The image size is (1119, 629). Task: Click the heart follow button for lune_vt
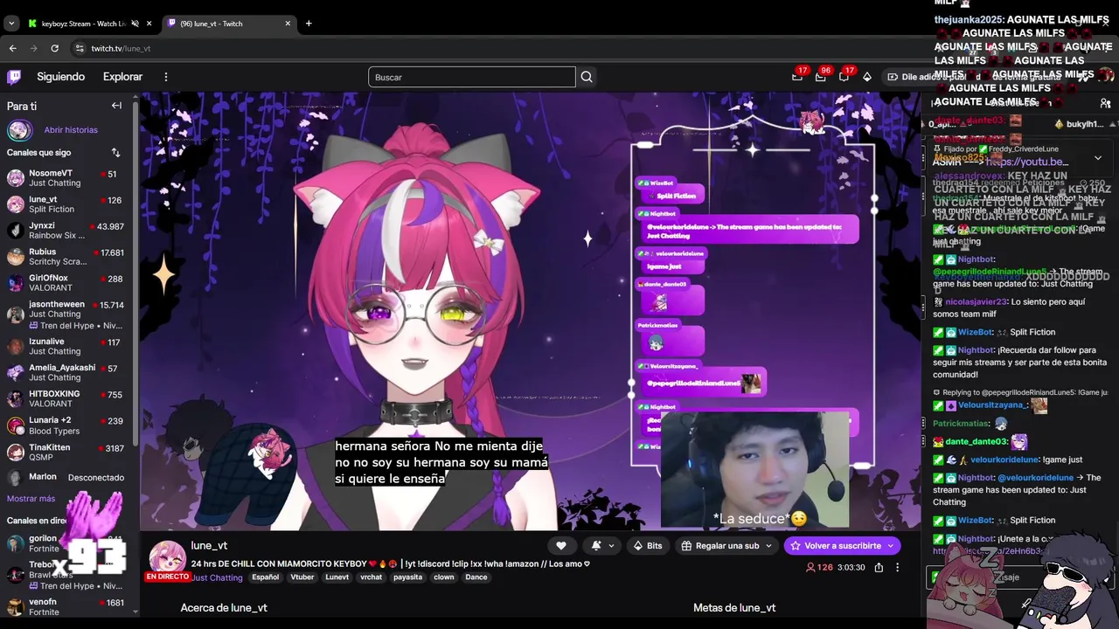(x=561, y=545)
